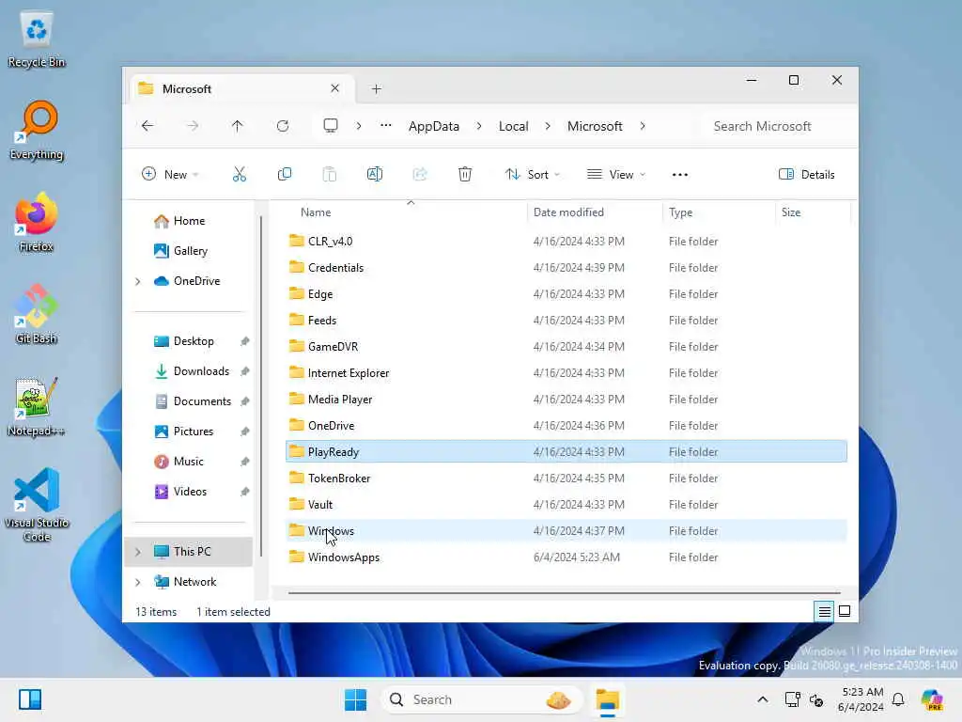Screen dimensions: 962x722
Task: Open Copilot preview in system tray
Action: pos(932,699)
